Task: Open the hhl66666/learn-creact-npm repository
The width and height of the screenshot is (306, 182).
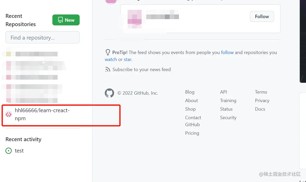Action: click(42, 114)
